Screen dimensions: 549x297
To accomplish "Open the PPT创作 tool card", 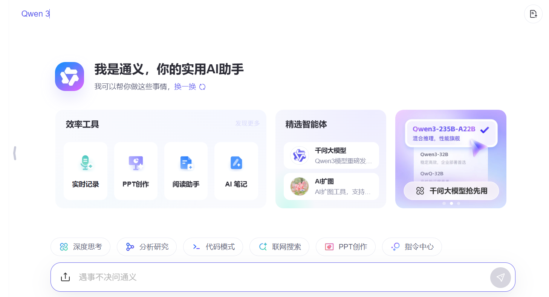I will (x=136, y=171).
